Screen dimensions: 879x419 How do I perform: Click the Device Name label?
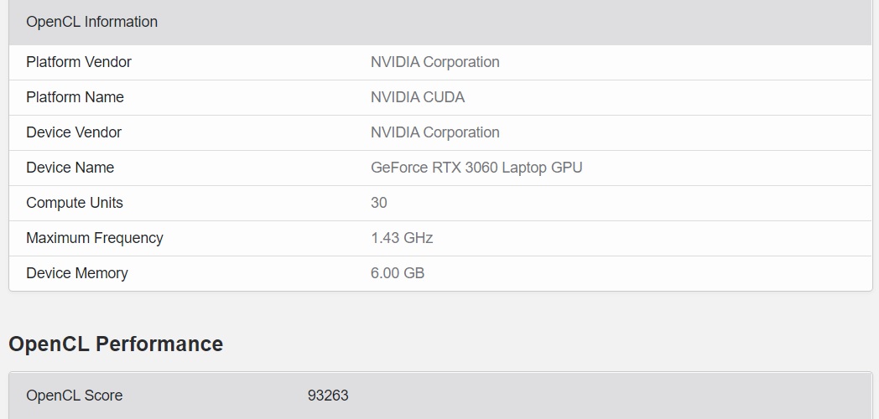point(70,168)
